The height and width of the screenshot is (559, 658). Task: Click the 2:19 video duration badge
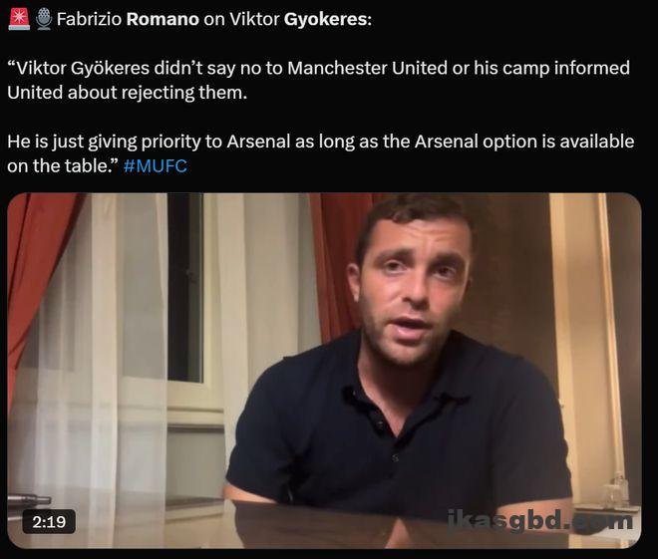[x=49, y=522]
